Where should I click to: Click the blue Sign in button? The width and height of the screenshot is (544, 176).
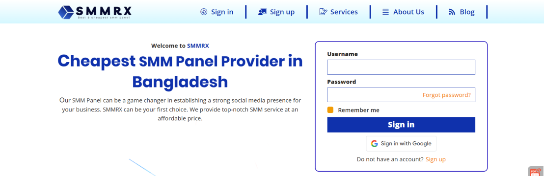click(401, 125)
